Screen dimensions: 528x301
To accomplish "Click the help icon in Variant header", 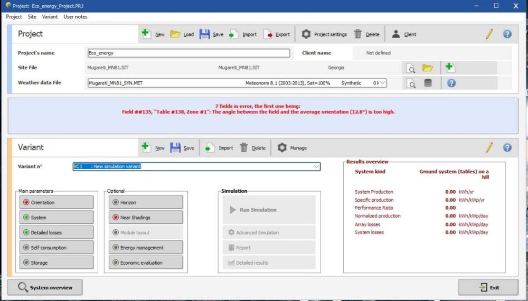I will click(507, 148).
